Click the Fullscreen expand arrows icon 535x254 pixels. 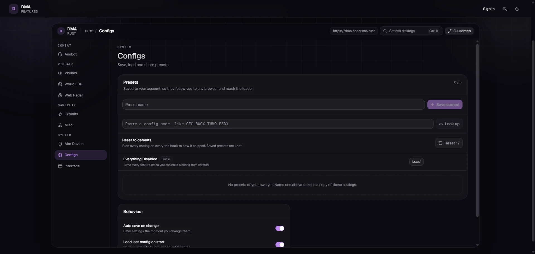450,31
